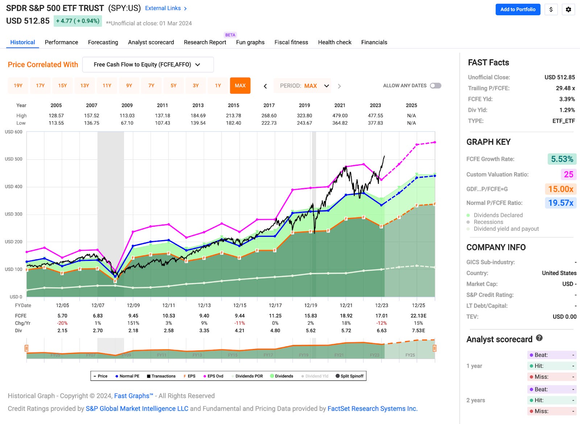Open the Financials tab

coord(374,42)
